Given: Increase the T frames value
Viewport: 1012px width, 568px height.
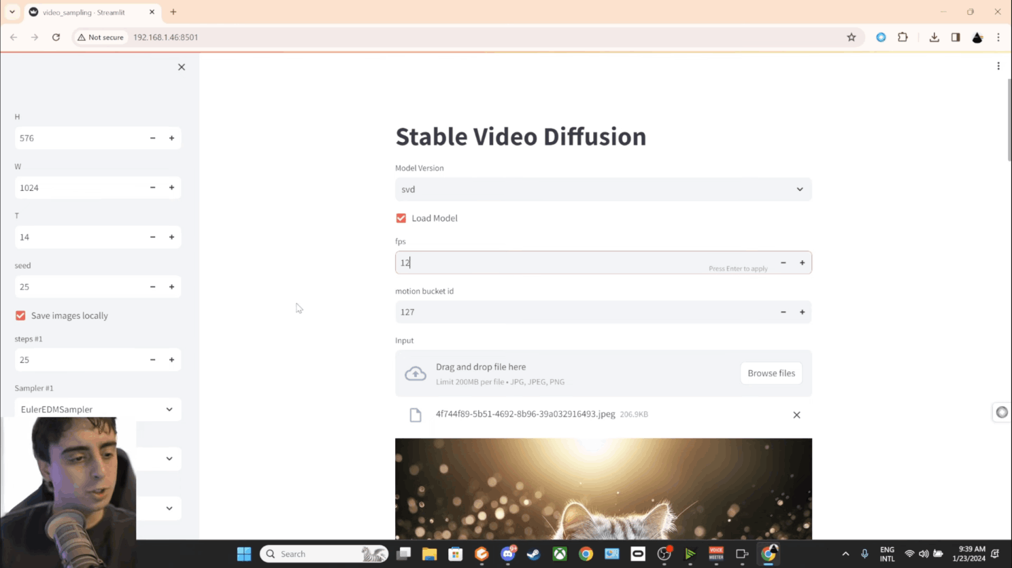Looking at the screenshot, I should point(172,237).
